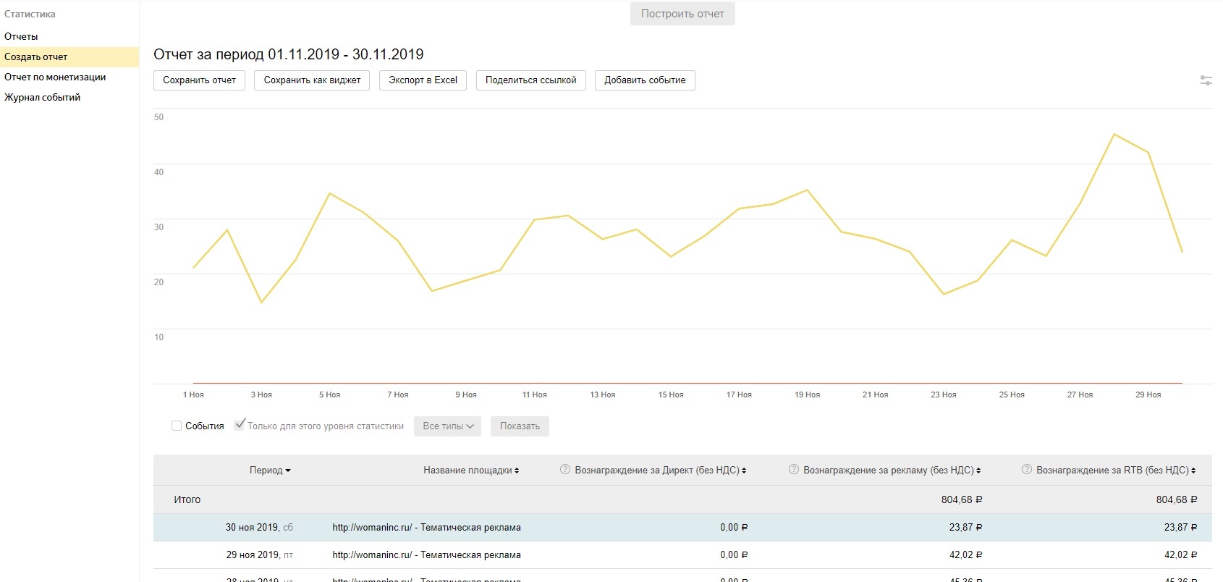Click help icon beside Вознаграждение за Директ

click(x=565, y=470)
